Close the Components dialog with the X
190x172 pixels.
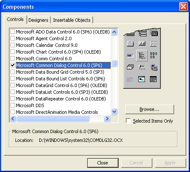[x=183, y=7]
